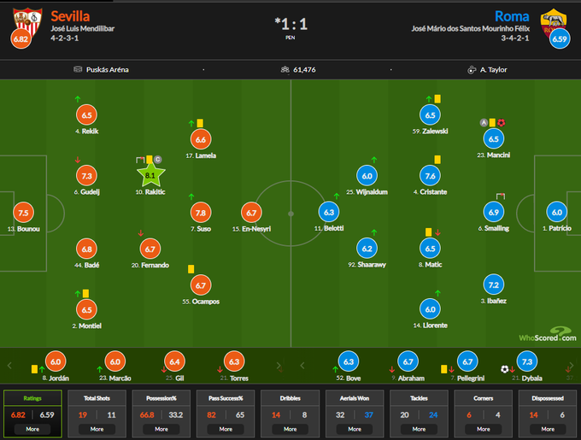This screenshot has height=440, width=581.
Task: Select Dybala's substitute rating circle
Action: coord(527,361)
